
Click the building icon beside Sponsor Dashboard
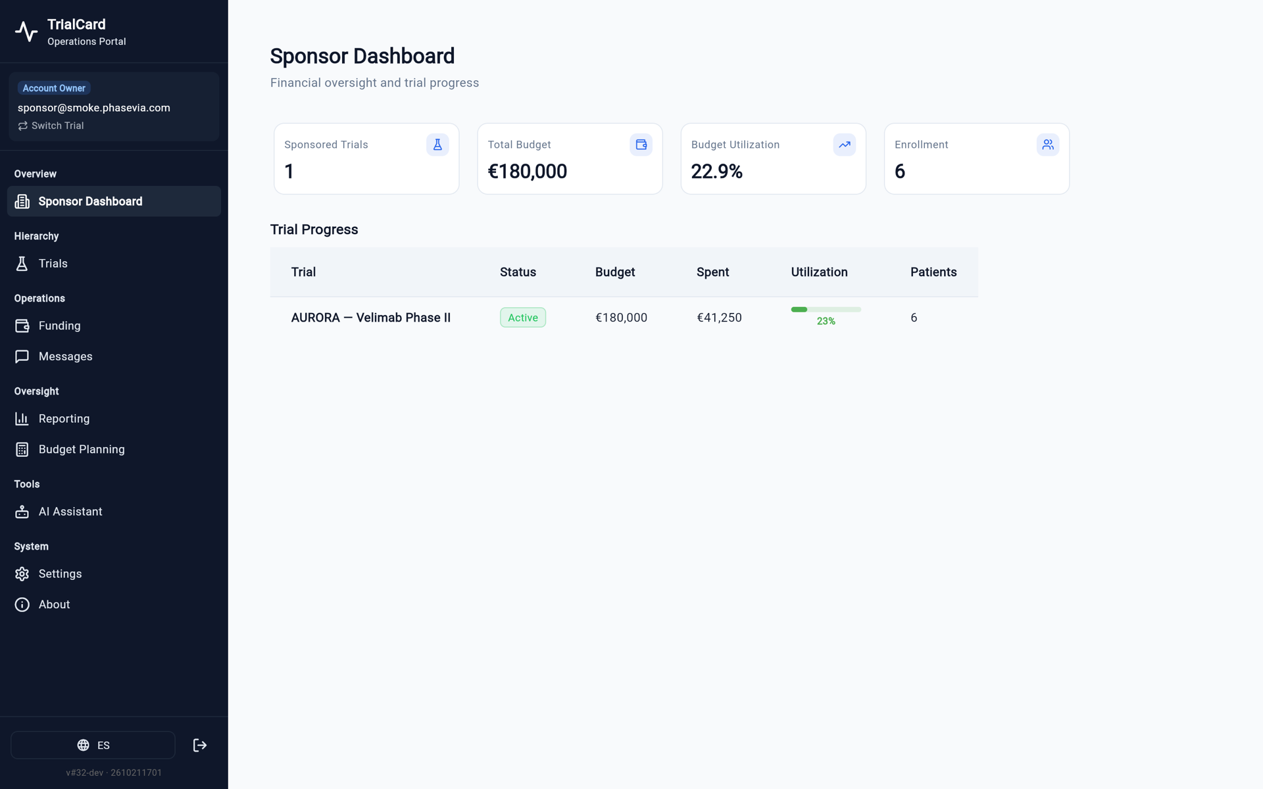click(x=22, y=201)
